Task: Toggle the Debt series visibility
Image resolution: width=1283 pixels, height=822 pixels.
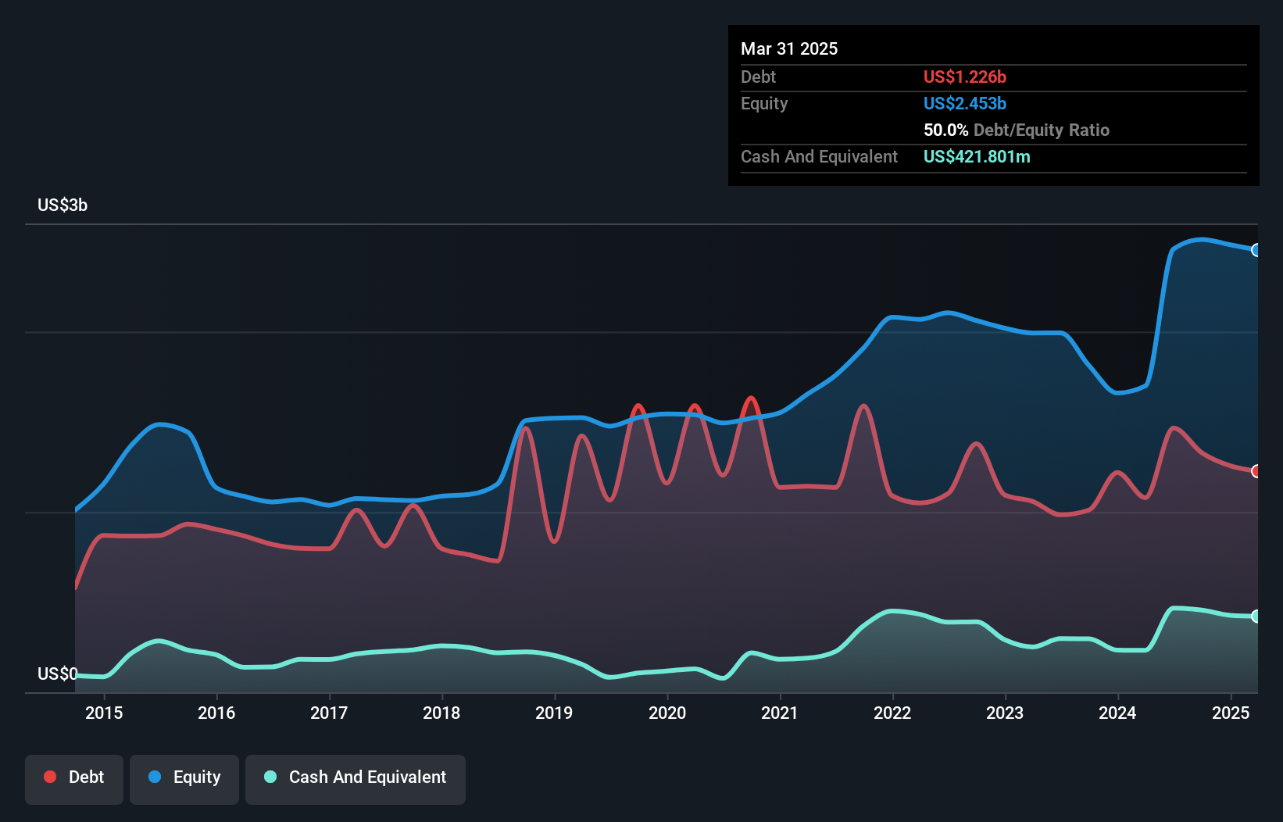Action: (x=74, y=777)
